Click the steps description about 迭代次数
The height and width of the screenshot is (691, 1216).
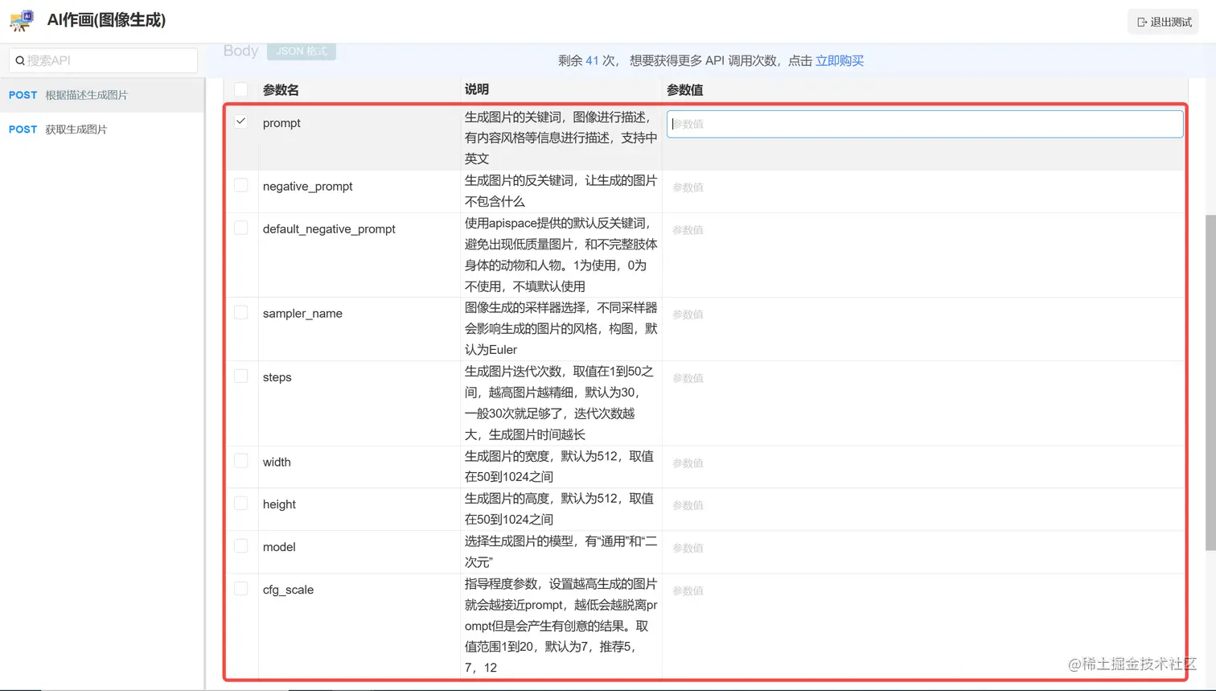(x=560, y=403)
